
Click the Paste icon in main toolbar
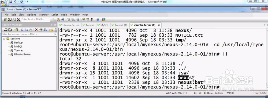click(58, 19)
